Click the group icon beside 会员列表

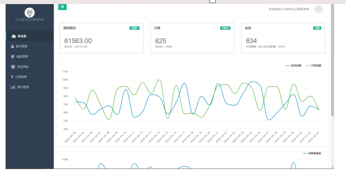click(13, 67)
